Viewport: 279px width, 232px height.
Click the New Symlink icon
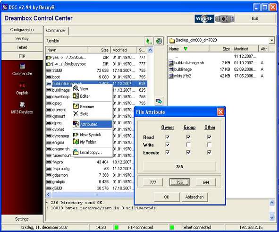pos(76,135)
